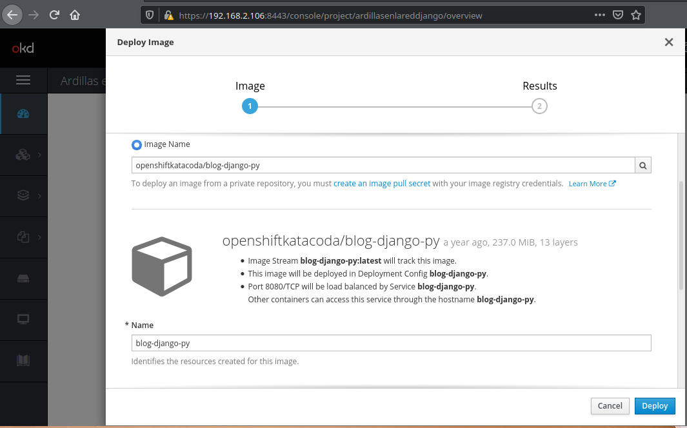Open the Storage drive sidebar icon
This screenshot has height=428, width=687.
23,278
